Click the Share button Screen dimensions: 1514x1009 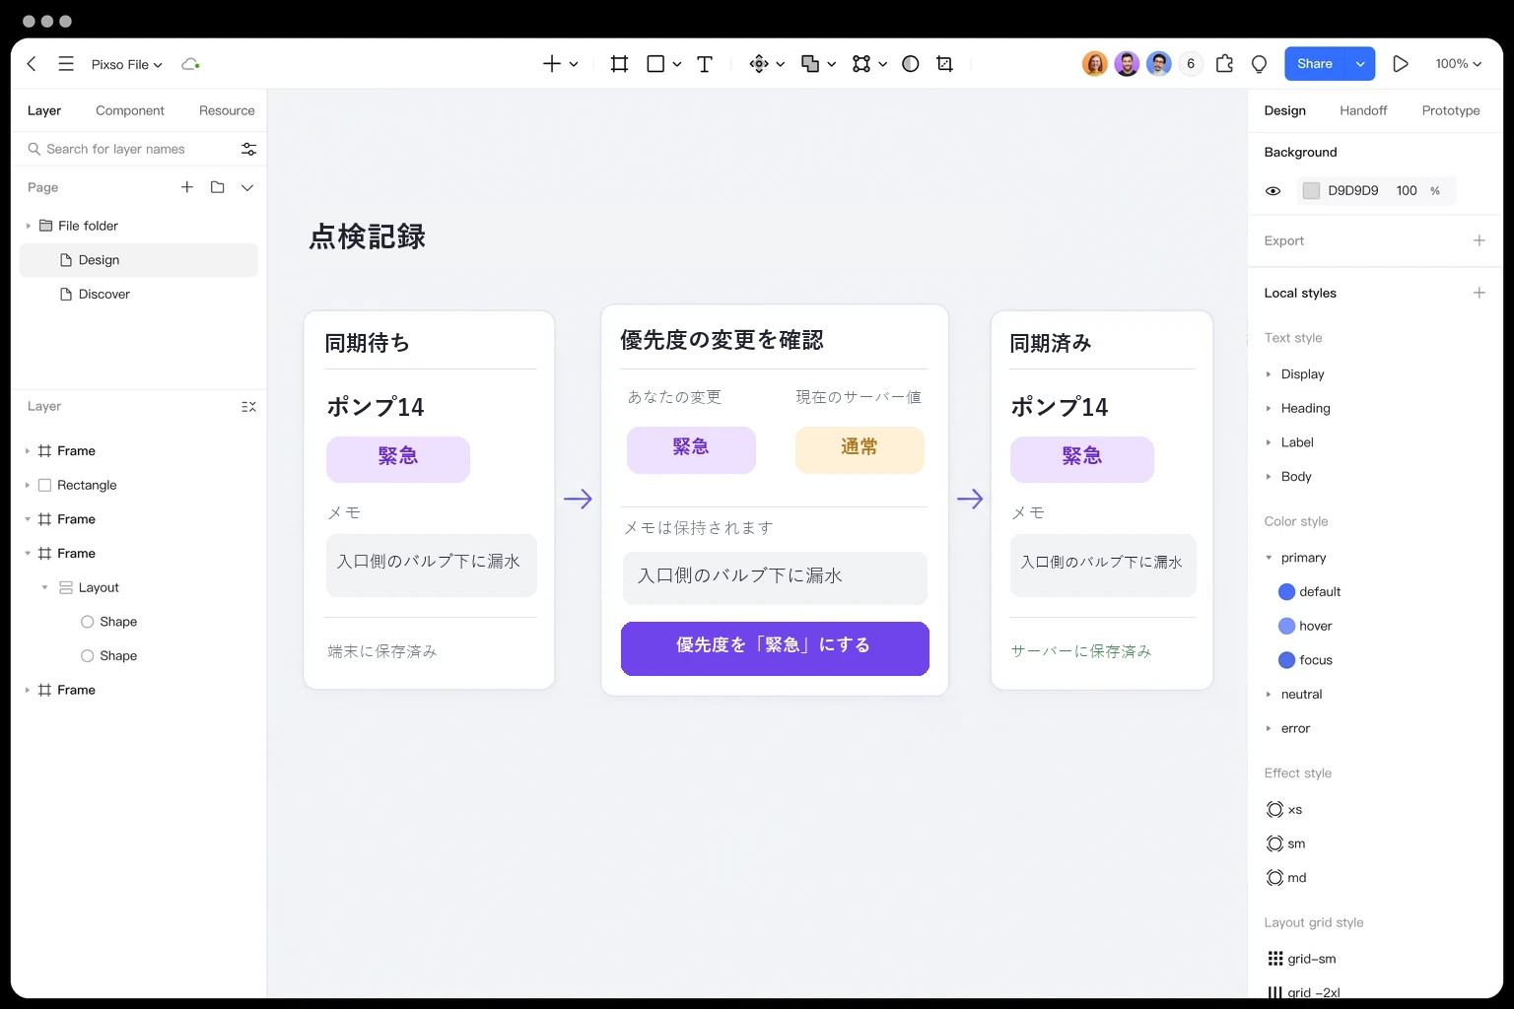1315,64
